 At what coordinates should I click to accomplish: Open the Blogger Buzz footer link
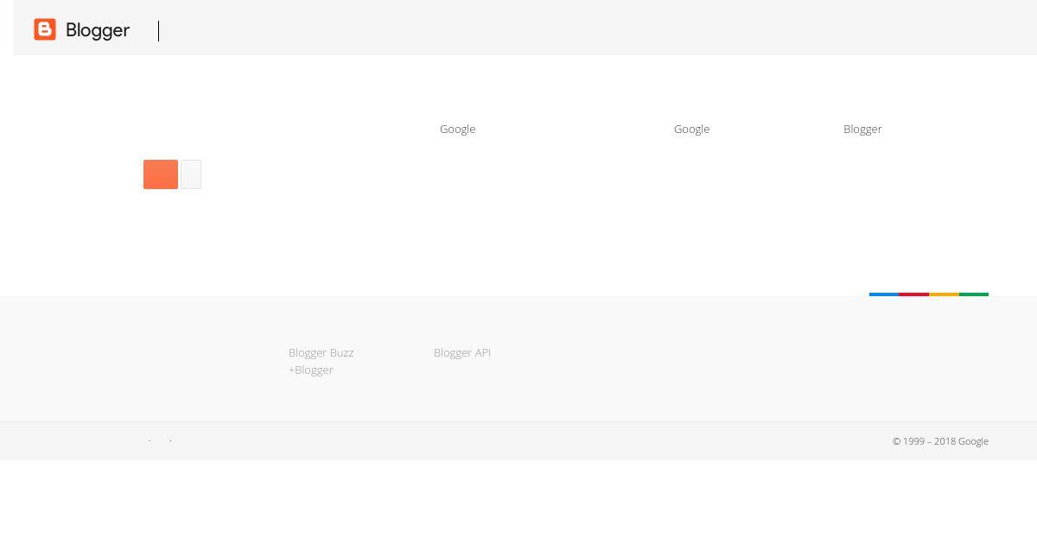pyautogui.click(x=321, y=352)
